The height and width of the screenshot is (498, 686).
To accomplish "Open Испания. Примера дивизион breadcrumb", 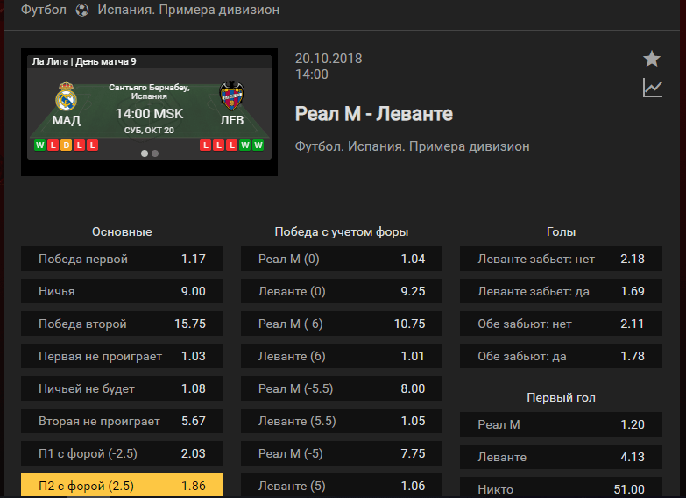I will [x=188, y=10].
